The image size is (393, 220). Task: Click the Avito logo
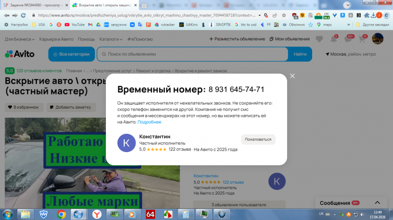point(19,54)
